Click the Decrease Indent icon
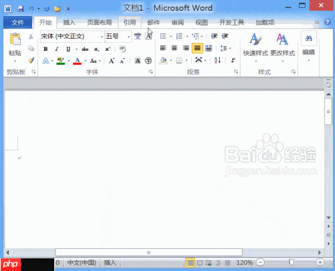Viewport: 335px width, 271px height. coord(214,36)
